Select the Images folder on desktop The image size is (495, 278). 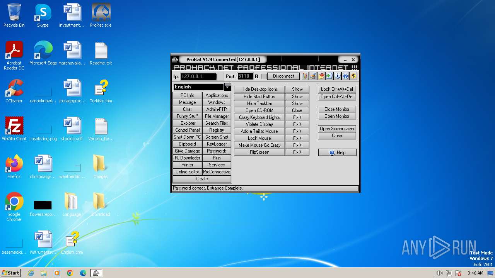(101, 167)
